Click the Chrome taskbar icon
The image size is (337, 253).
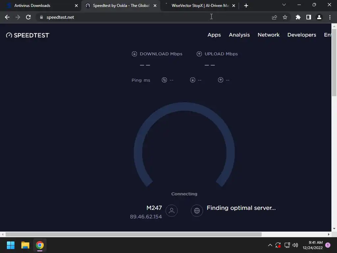click(40, 245)
